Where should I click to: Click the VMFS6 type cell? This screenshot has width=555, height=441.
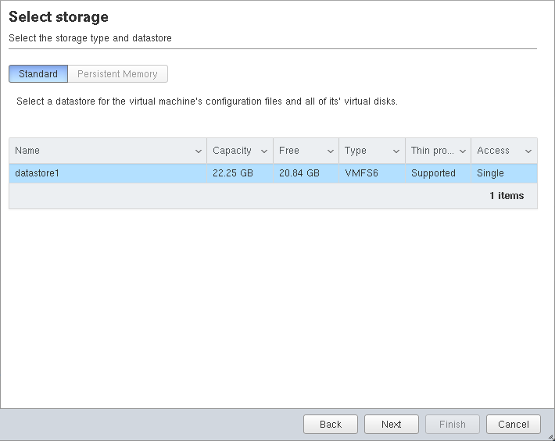click(x=372, y=173)
